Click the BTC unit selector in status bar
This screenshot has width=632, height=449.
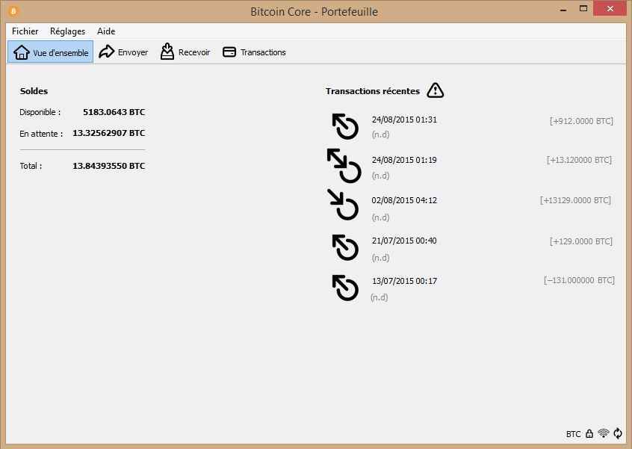[x=573, y=434]
